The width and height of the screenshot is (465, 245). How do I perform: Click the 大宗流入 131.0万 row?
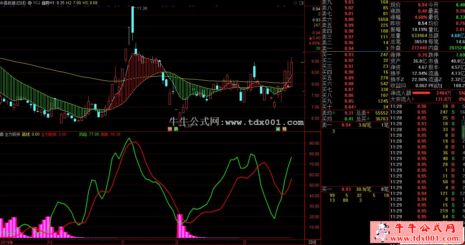click(427, 99)
